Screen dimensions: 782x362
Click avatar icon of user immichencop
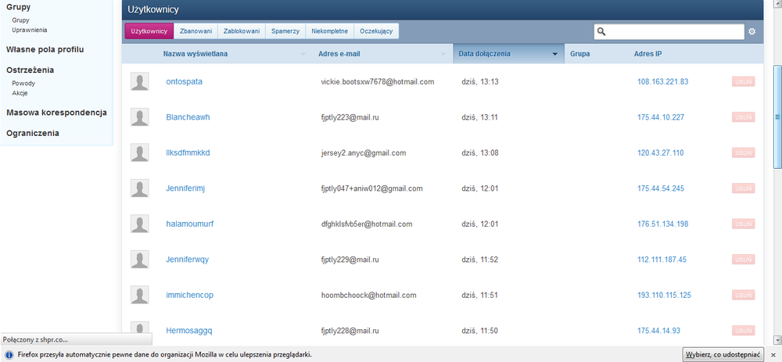tap(140, 295)
